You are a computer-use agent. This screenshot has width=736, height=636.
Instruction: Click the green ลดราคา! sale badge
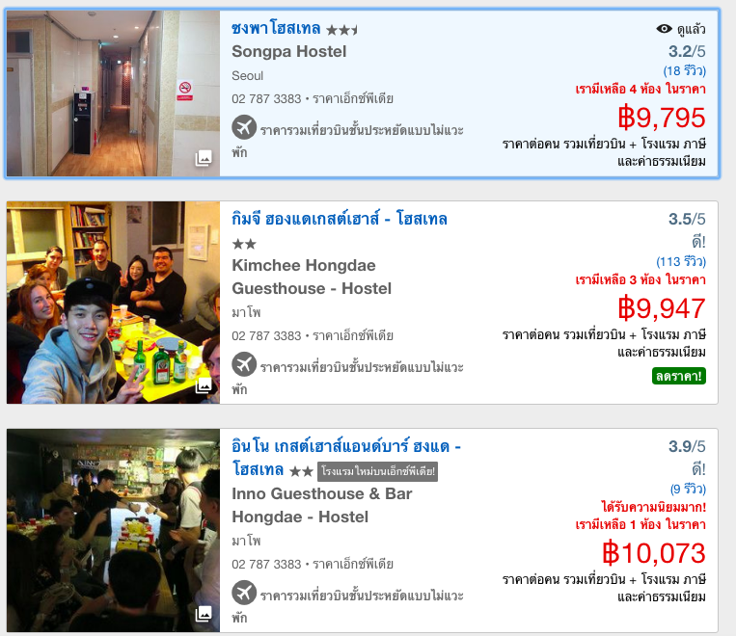[679, 376]
